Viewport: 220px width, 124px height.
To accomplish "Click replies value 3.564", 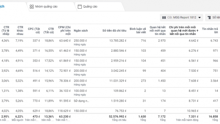I will coord(214,81).
